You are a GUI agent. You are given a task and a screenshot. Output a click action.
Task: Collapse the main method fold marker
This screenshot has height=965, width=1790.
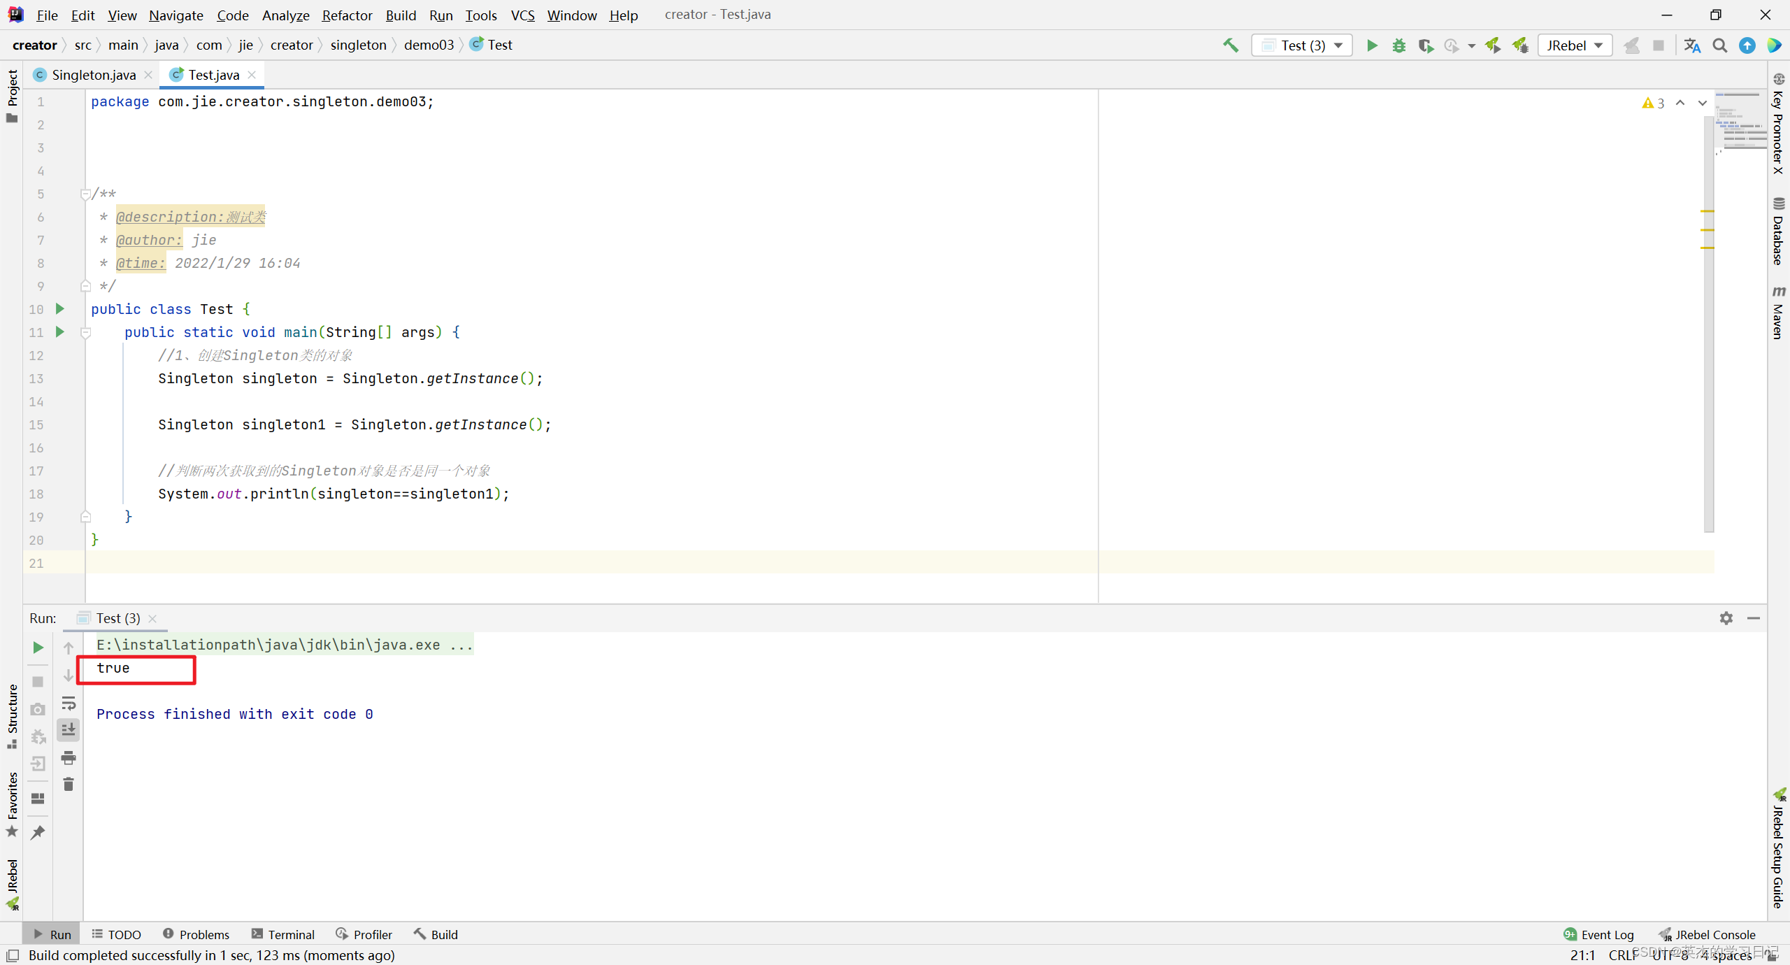click(86, 333)
